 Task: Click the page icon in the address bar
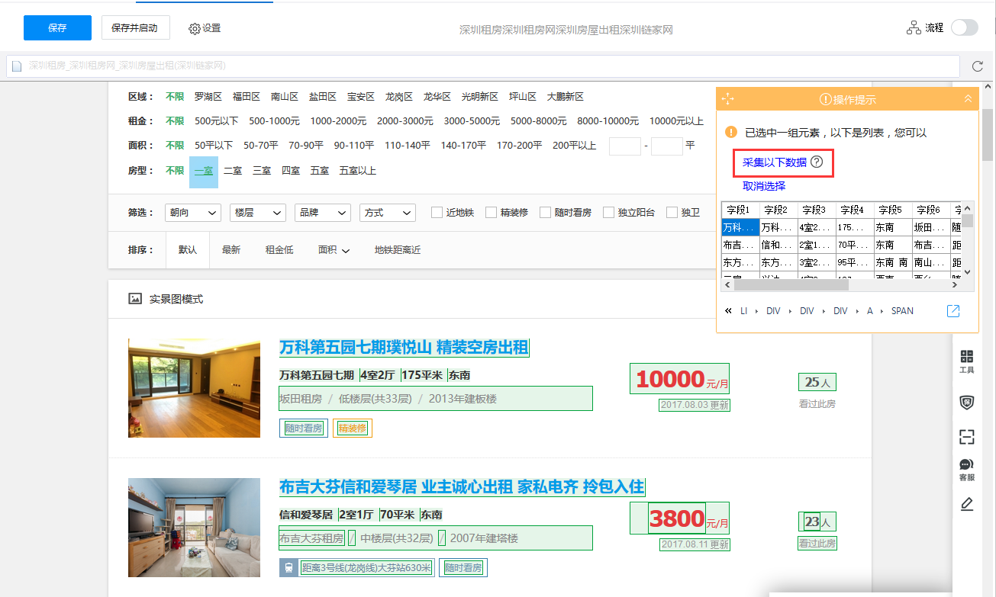[x=18, y=66]
